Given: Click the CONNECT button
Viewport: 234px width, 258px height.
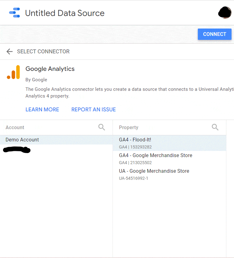Looking at the screenshot, I should pos(215,34).
